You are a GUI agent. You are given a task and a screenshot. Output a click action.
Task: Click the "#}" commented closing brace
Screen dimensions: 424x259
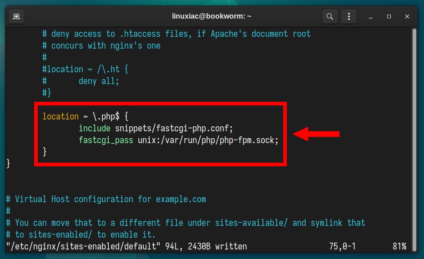46,93
